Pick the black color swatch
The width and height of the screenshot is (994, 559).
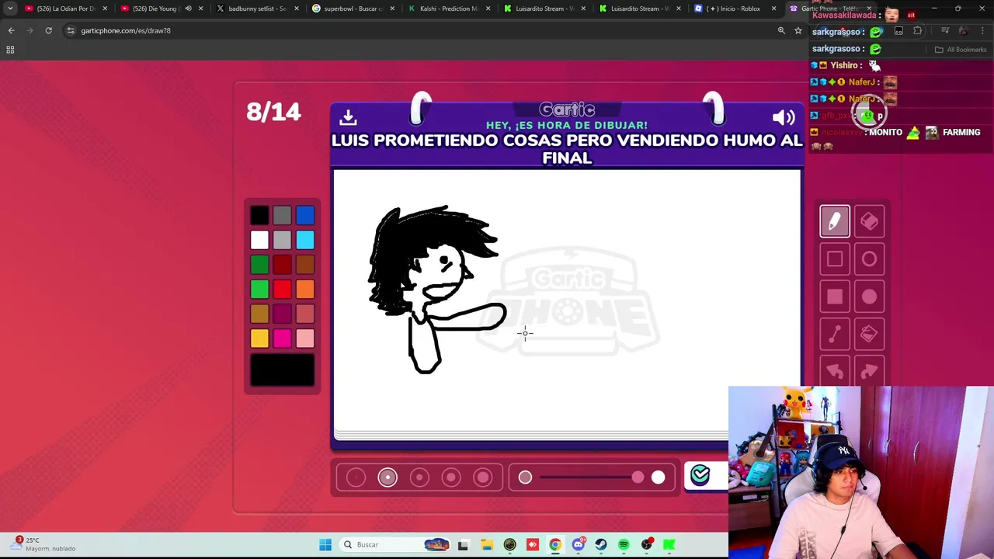coord(259,215)
